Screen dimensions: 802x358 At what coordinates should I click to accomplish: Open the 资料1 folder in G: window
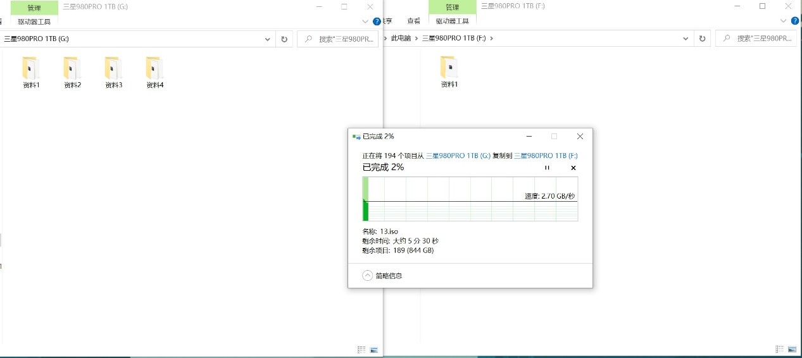30,72
